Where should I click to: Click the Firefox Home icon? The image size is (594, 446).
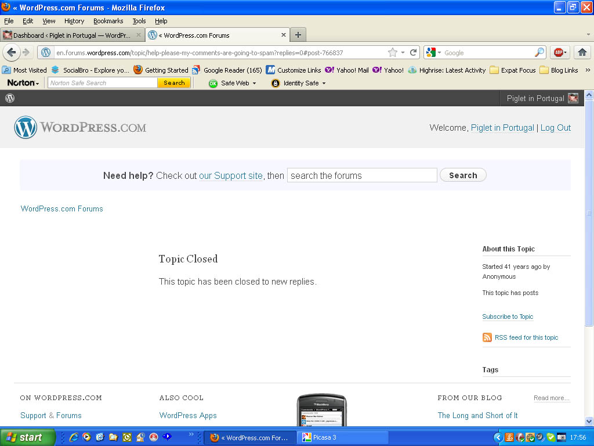(x=582, y=52)
